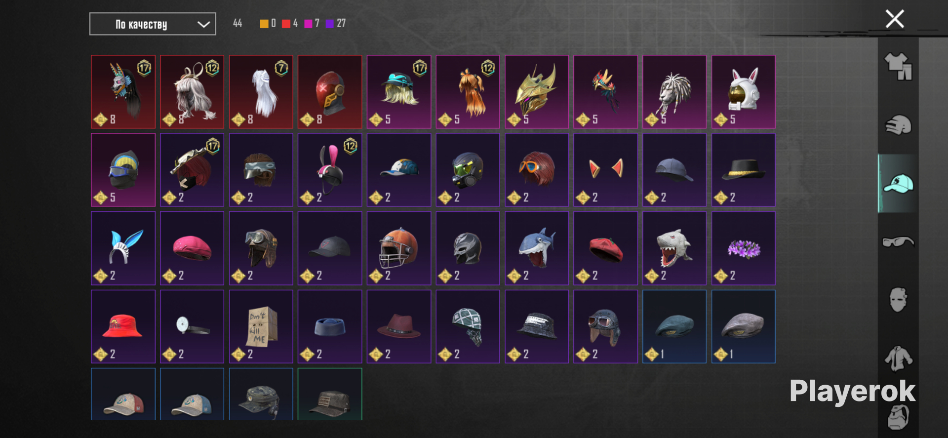Click the red rarity count indicator
This screenshot has height=438, width=948.
coord(290,23)
